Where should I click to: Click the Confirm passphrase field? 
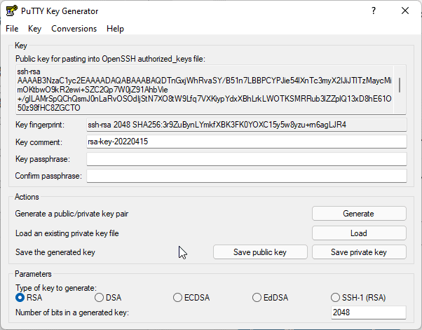point(247,176)
